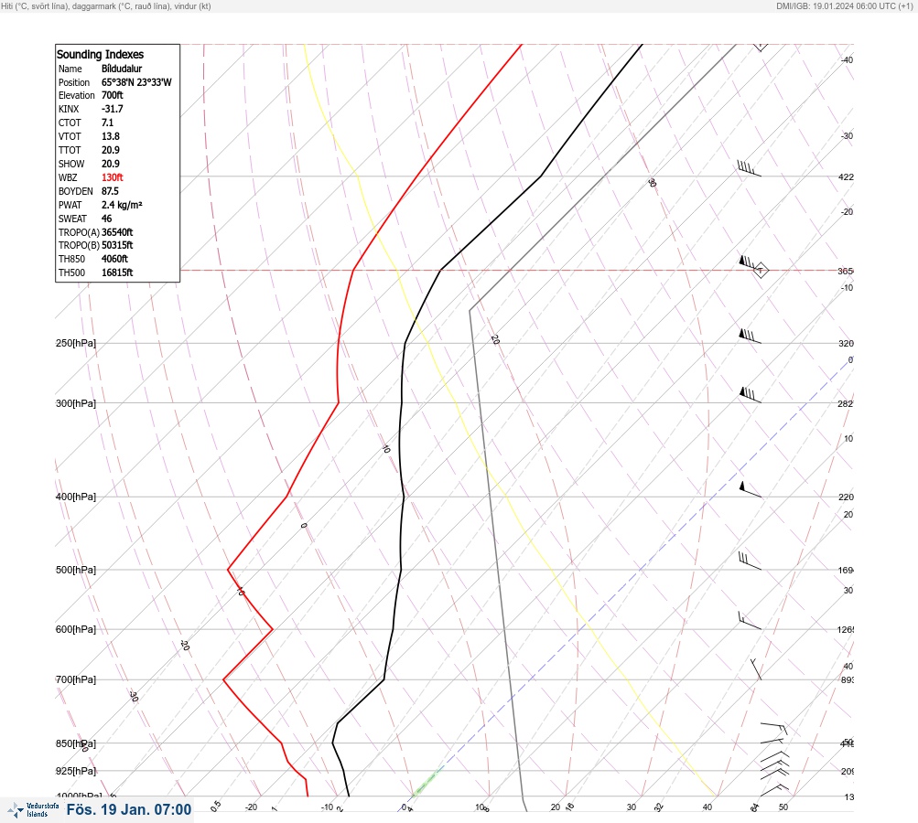
Task: Click the height label 422 on the right
Action: [846, 176]
